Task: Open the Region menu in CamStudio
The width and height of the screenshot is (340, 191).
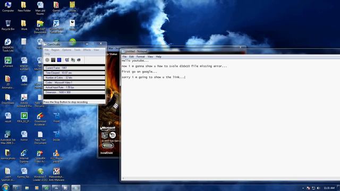Action: (55, 50)
